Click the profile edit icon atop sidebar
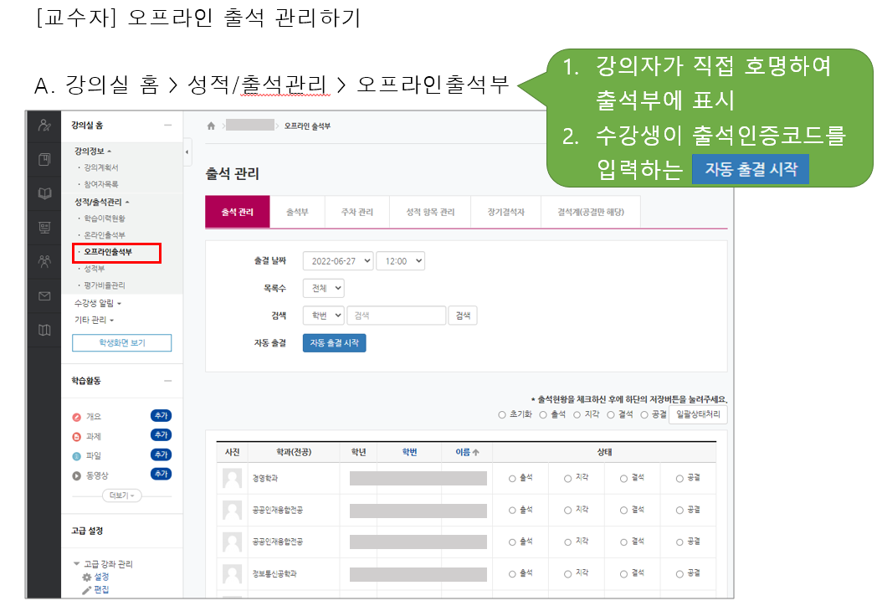The height and width of the screenshot is (606, 882). [x=44, y=126]
